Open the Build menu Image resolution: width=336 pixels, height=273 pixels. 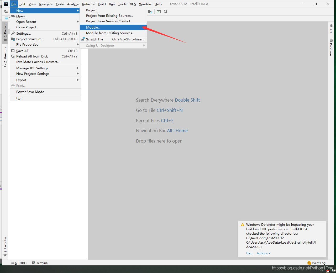[x=102, y=4]
